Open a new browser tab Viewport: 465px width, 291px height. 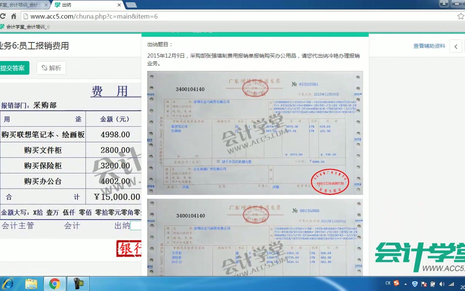point(131,5)
